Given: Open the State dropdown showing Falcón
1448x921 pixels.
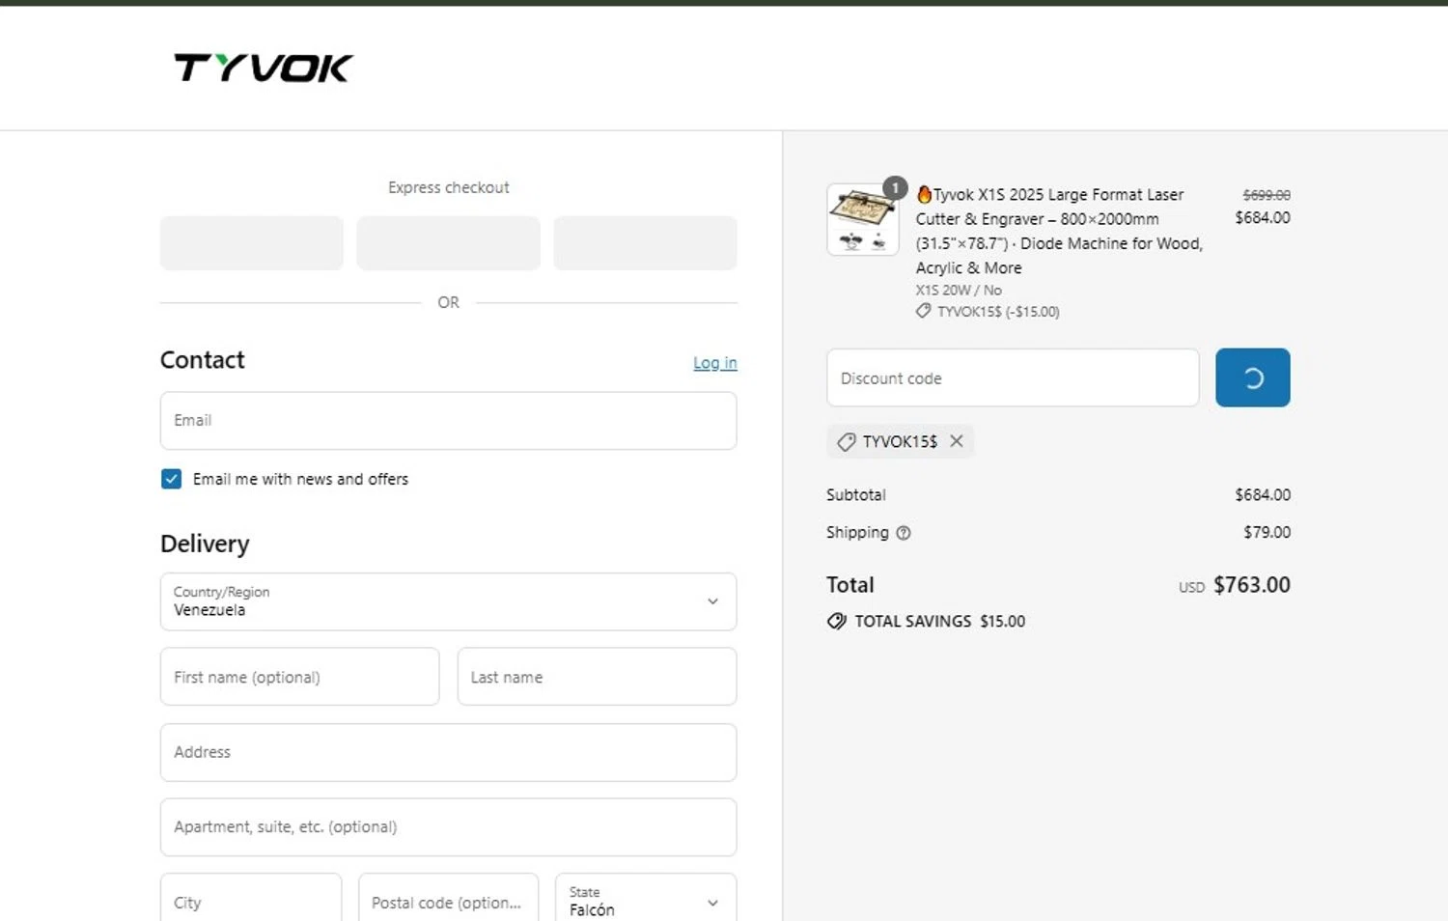Looking at the screenshot, I should 646,902.
